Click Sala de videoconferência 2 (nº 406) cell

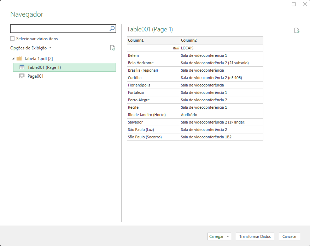tap(221, 78)
